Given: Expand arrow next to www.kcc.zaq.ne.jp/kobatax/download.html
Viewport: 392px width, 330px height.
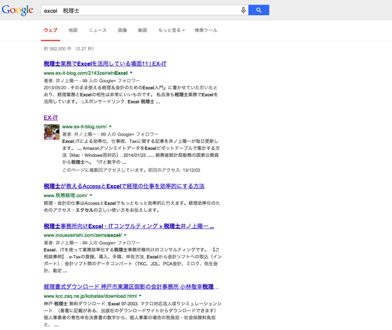Looking at the screenshot, I should click(x=140, y=296).
